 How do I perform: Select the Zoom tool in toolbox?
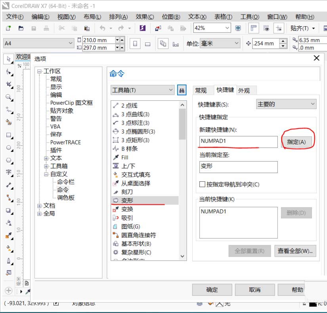tap(9, 97)
